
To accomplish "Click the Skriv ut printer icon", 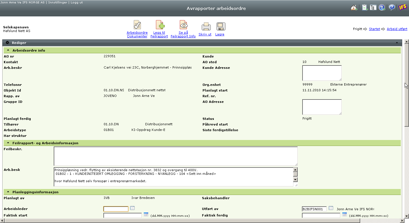I will [x=206, y=26].
